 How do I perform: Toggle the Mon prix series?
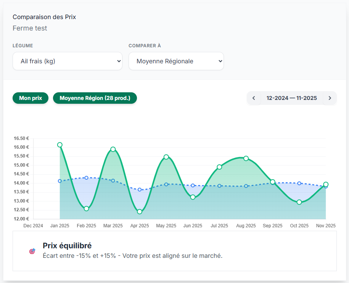pos(31,98)
